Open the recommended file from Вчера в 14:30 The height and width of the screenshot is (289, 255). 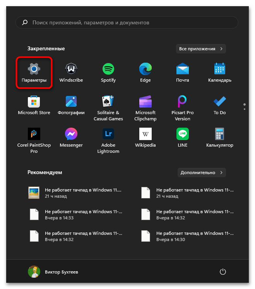(187, 236)
